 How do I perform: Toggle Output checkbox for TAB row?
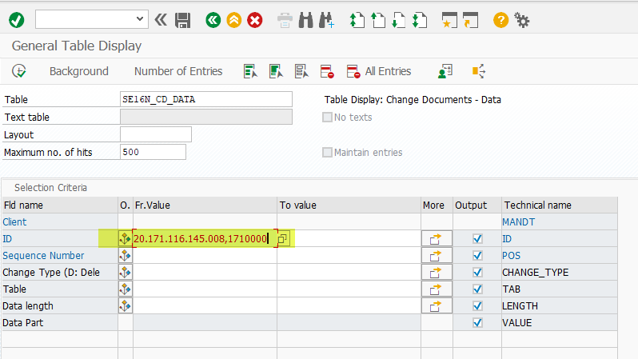[477, 289]
